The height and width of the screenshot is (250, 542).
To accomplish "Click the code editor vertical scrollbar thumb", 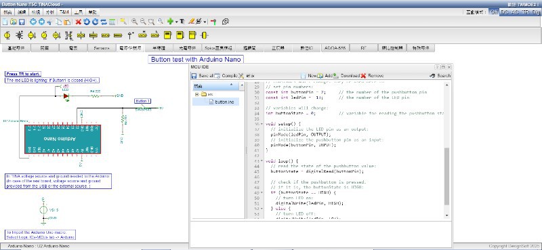I will tap(446, 176).
